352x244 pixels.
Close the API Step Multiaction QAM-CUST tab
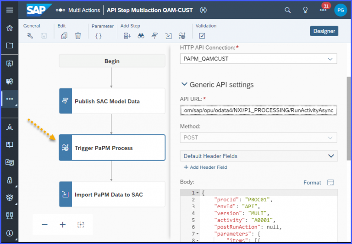(x=203, y=10)
